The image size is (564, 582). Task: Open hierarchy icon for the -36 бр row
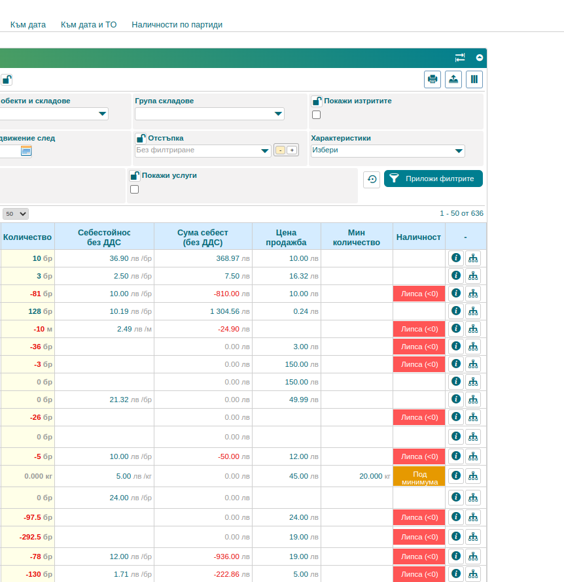[473, 347]
